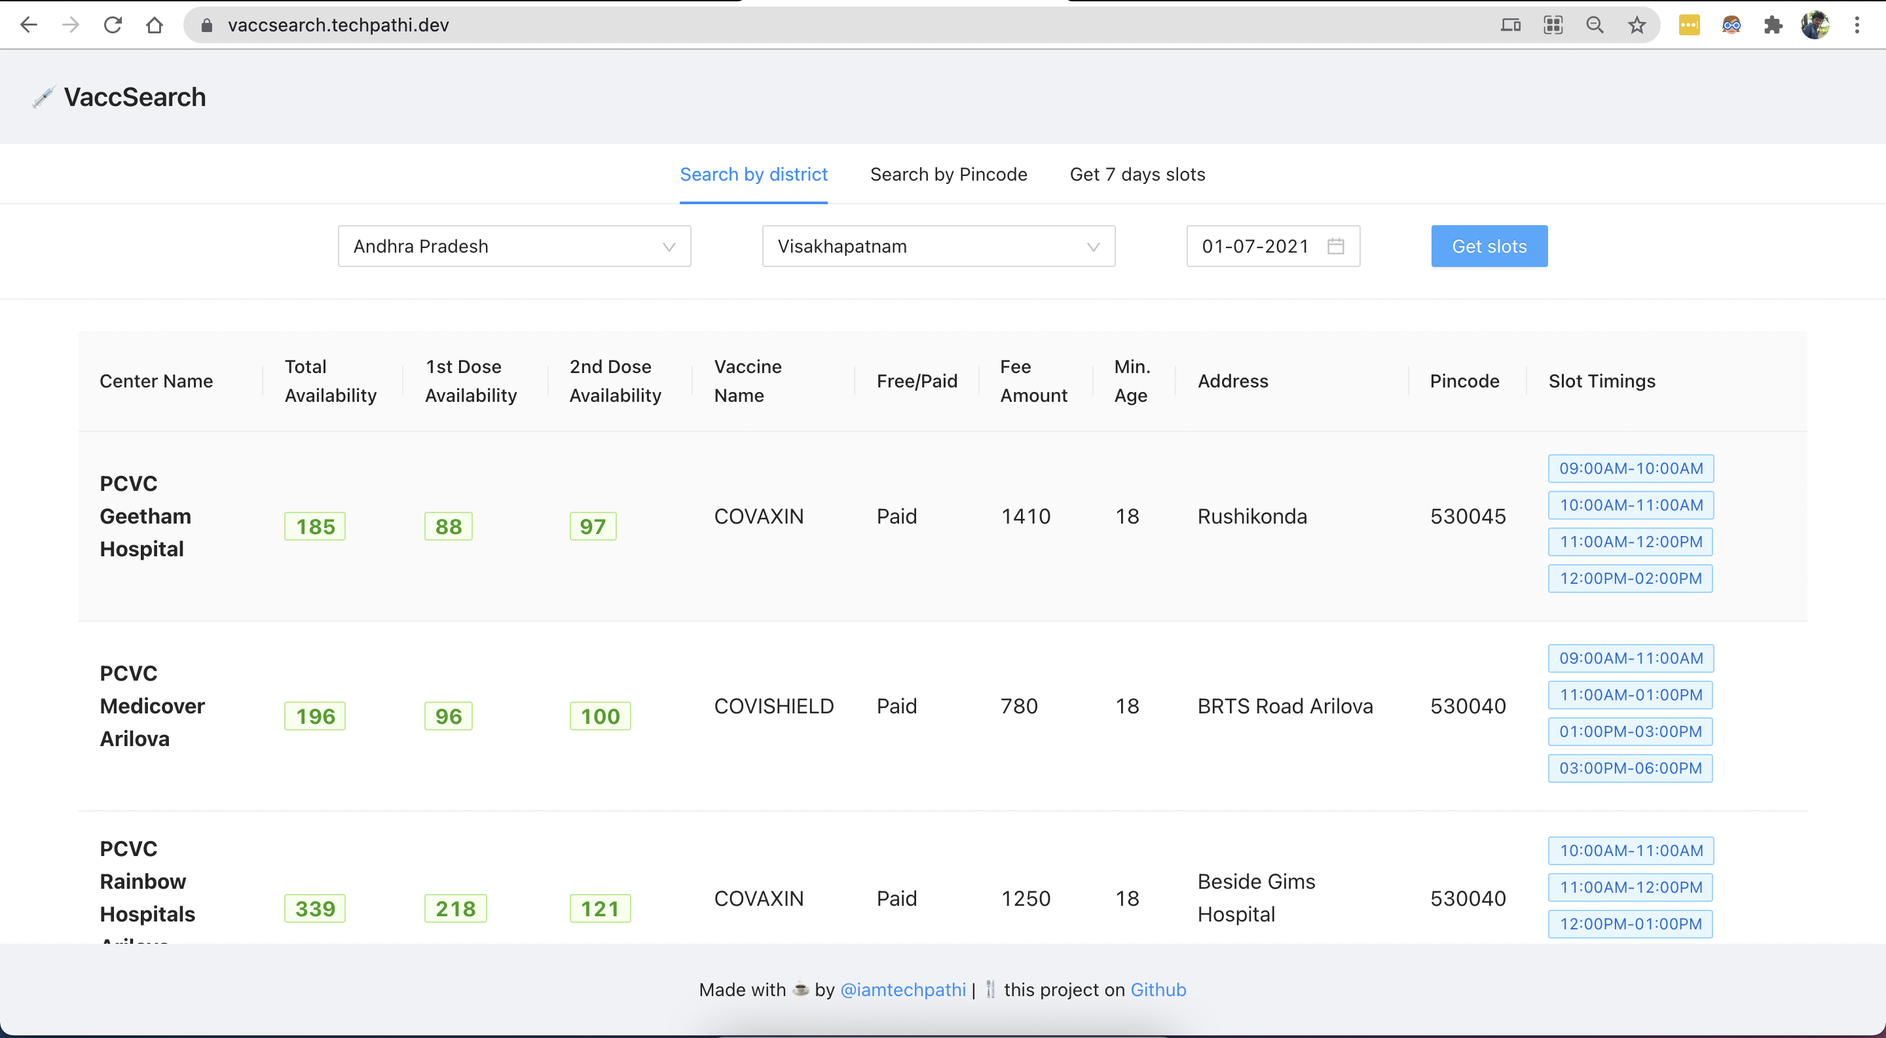Click the VaccSearch syringe logo
Viewport: 1886px width, 1038px height.
coord(43,96)
